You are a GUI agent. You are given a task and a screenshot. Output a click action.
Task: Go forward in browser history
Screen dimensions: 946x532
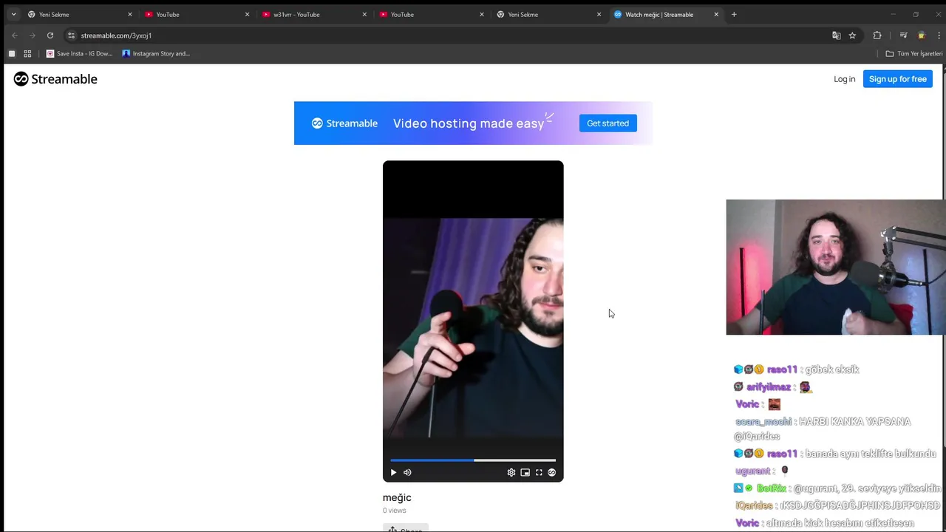click(x=32, y=35)
